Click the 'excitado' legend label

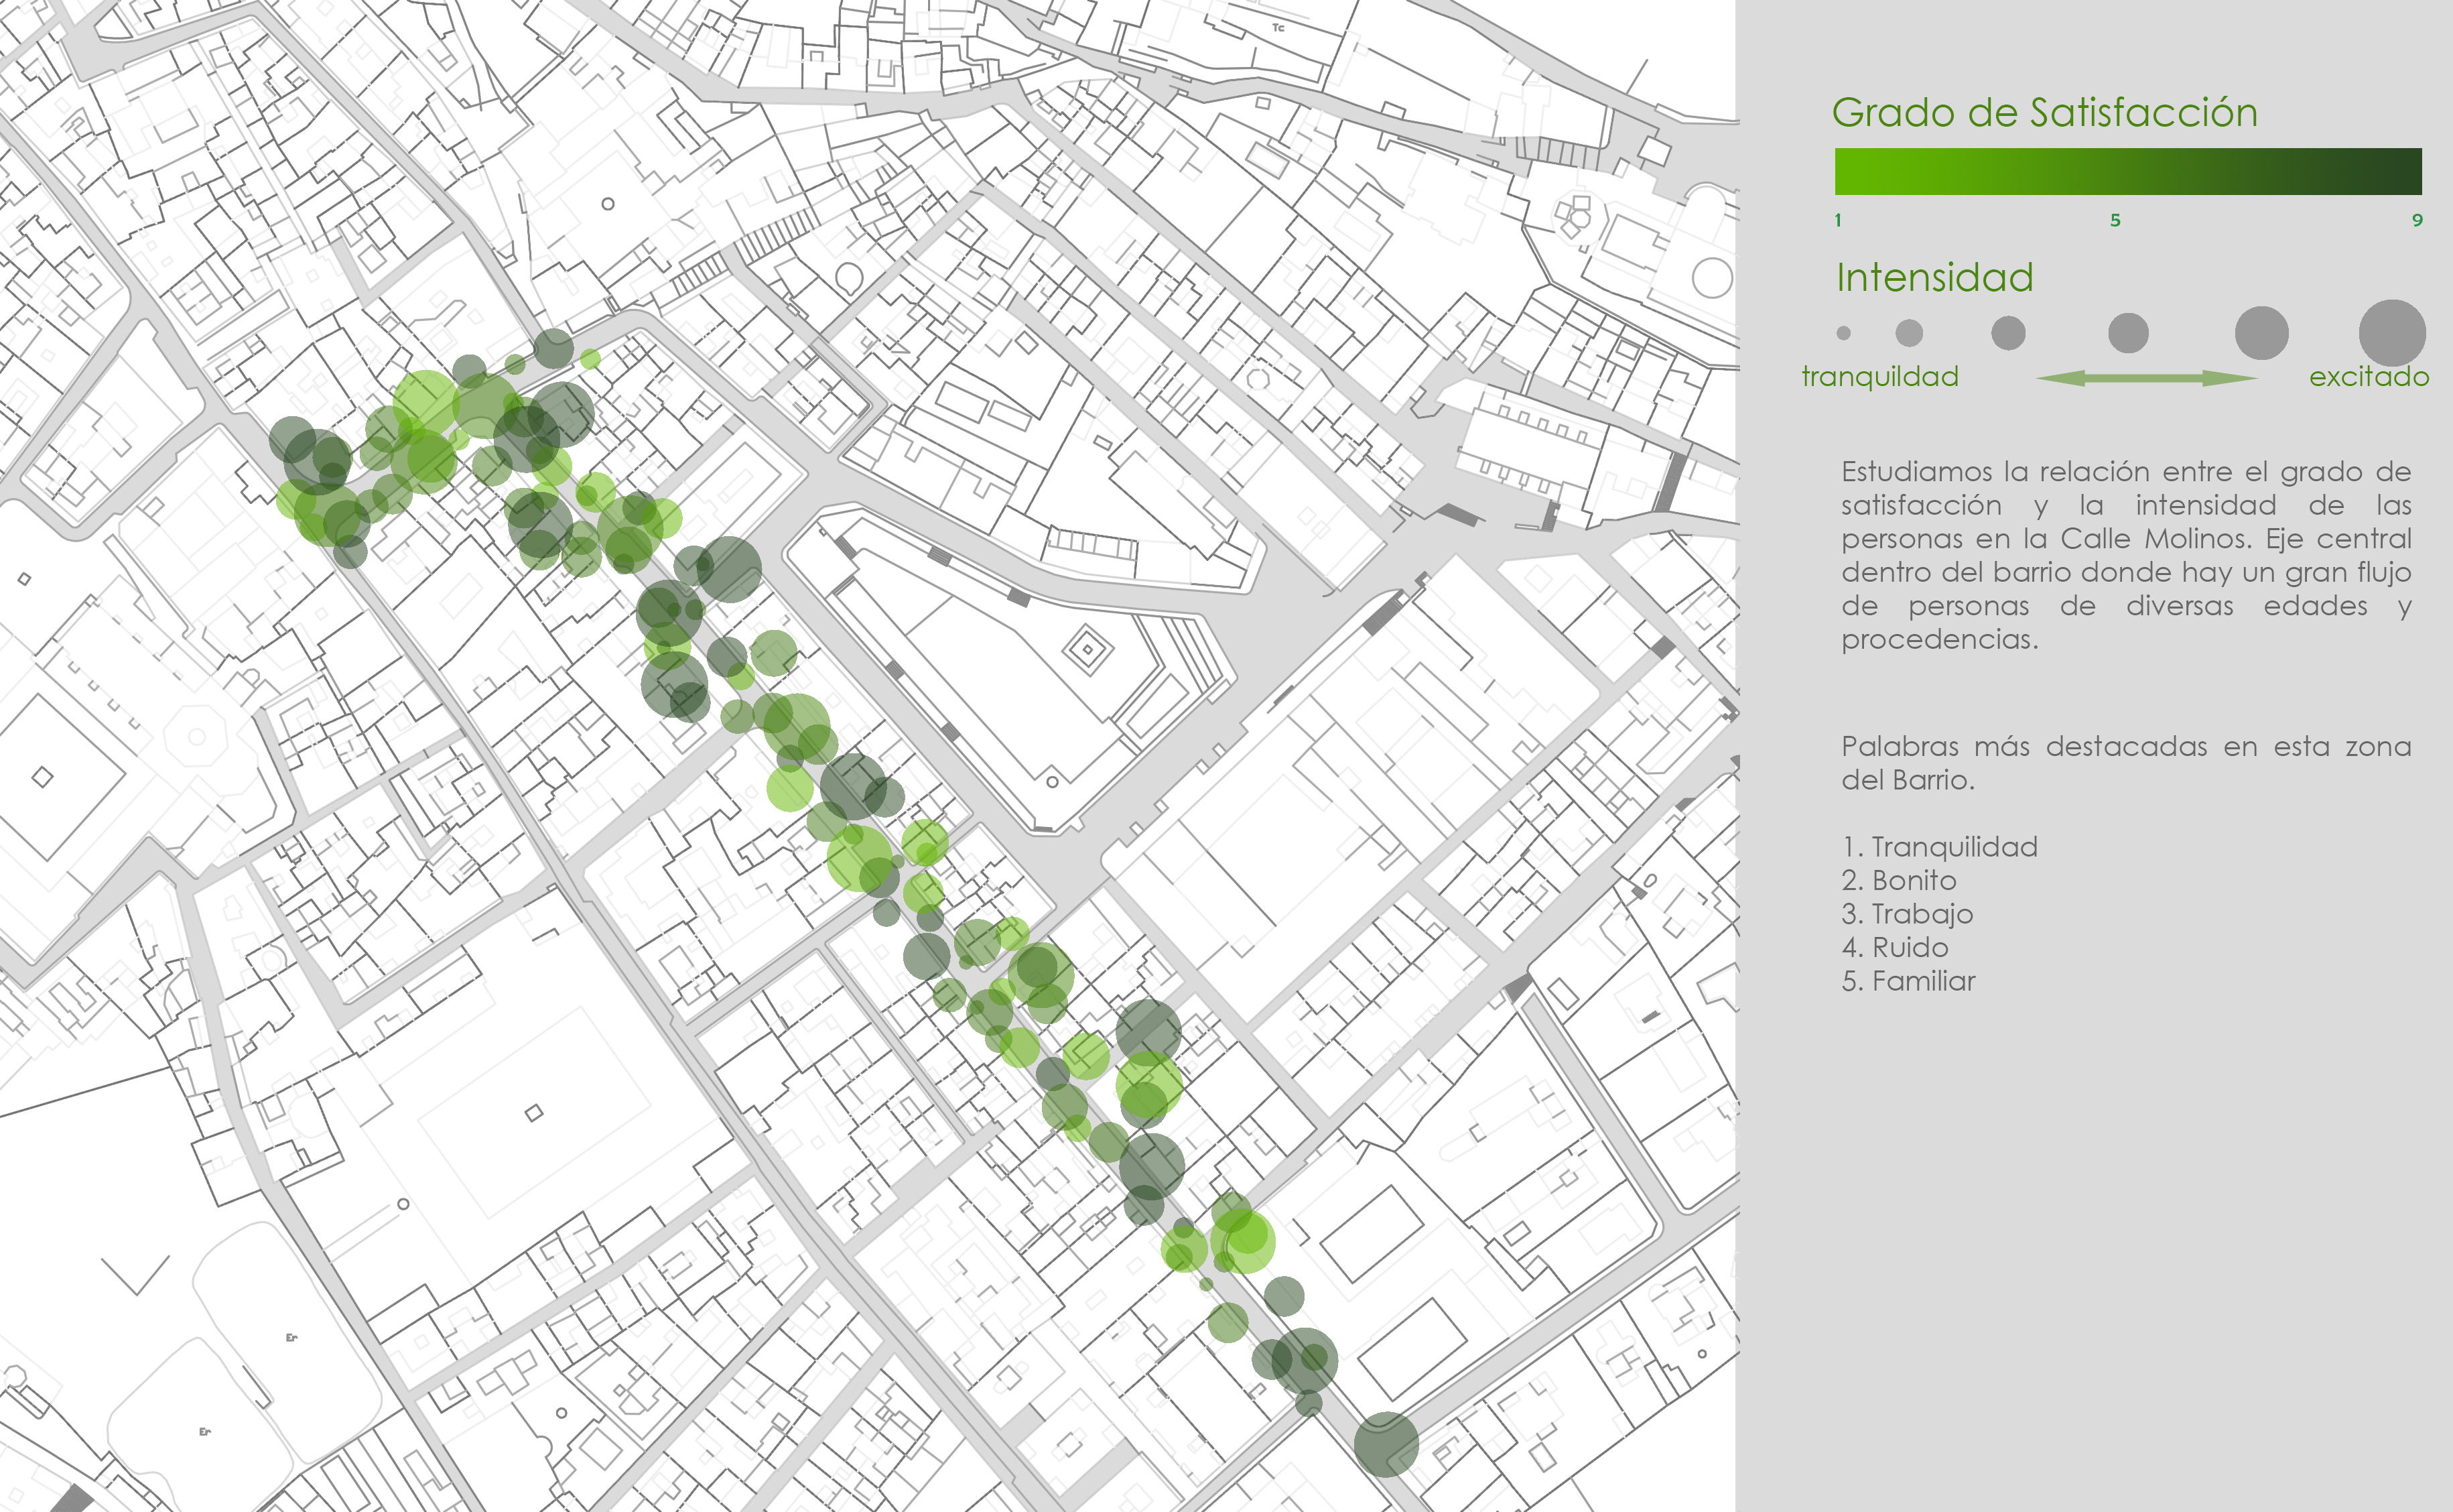(2368, 377)
